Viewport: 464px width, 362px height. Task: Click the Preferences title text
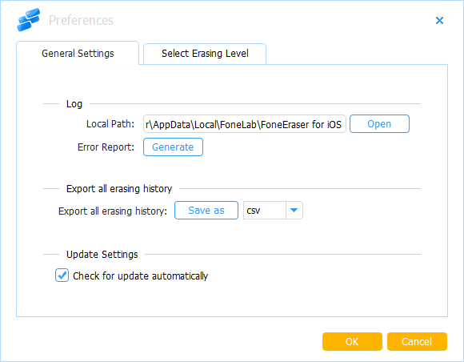(x=81, y=20)
